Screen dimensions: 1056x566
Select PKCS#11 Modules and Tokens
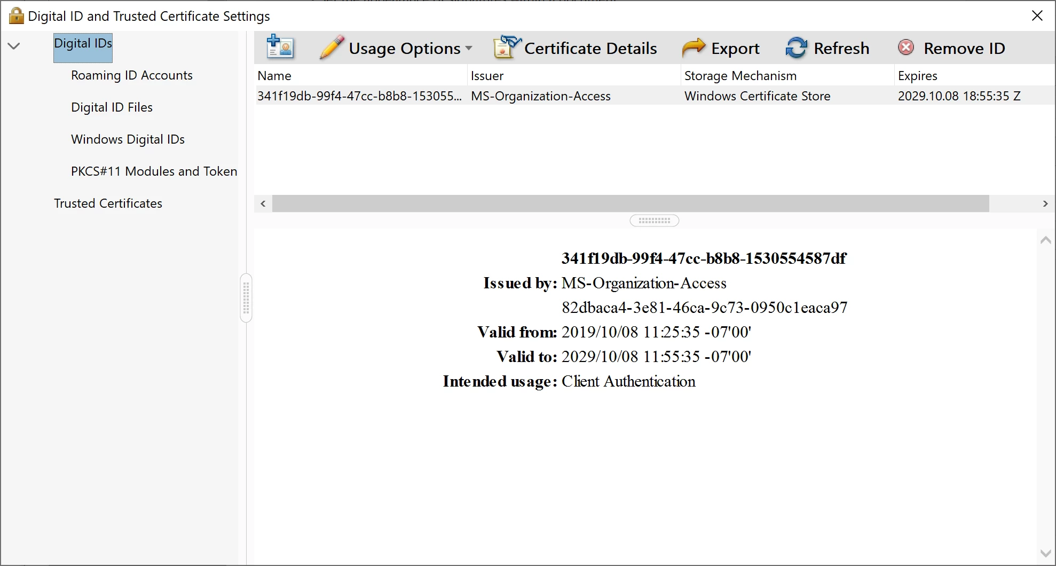pyautogui.click(x=154, y=171)
